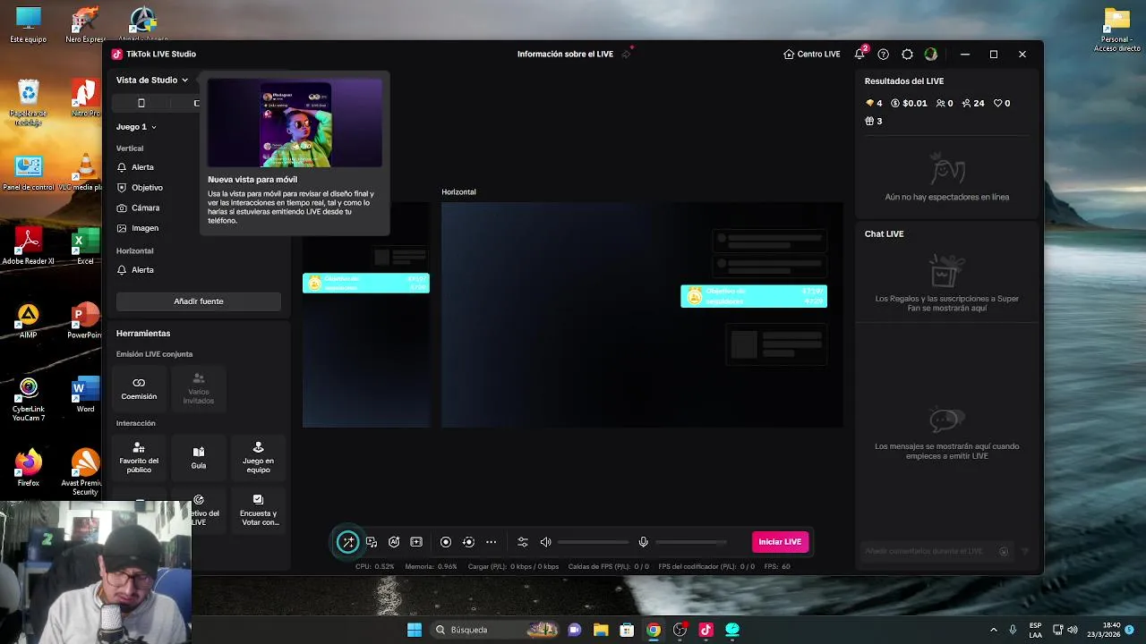Open the Coemisión tool

pyautogui.click(x=139, y=388)
